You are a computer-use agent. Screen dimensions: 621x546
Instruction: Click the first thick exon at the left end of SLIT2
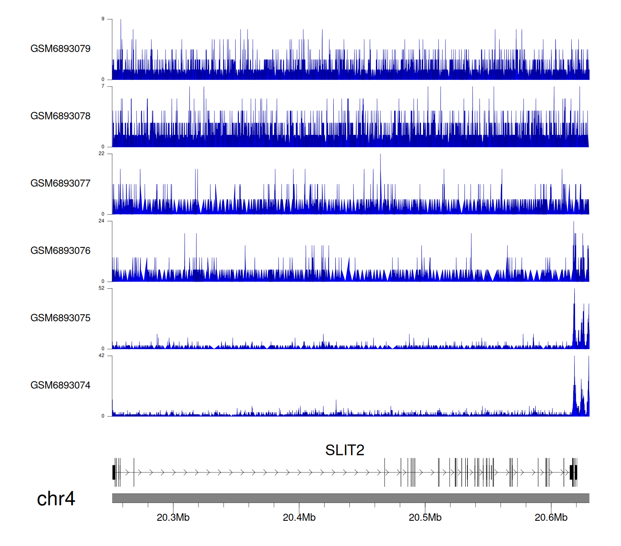point(114,472)
